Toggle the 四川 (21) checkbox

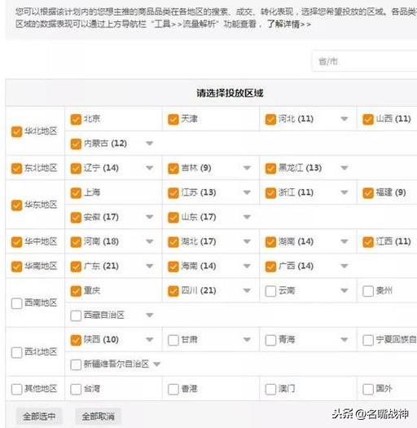pos(173,291)
